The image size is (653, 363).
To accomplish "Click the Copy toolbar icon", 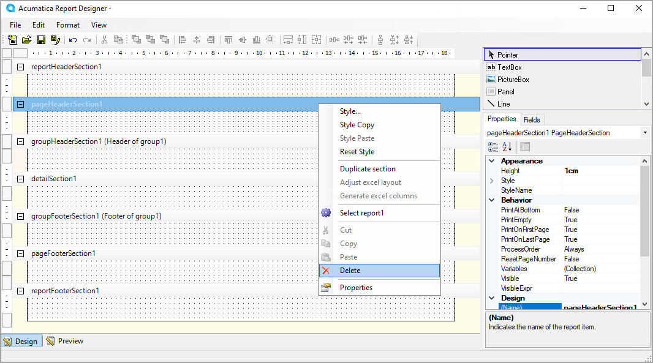I will pyautogui.click(x=118, y=40).
